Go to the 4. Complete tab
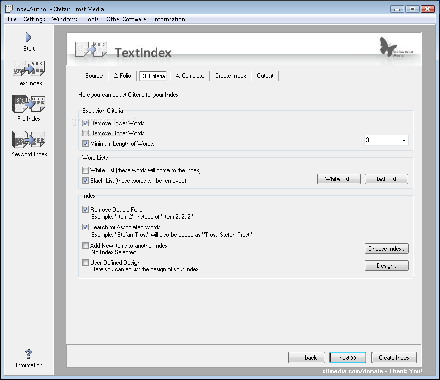This screenshot has width=440, height=380. [190, 76]
